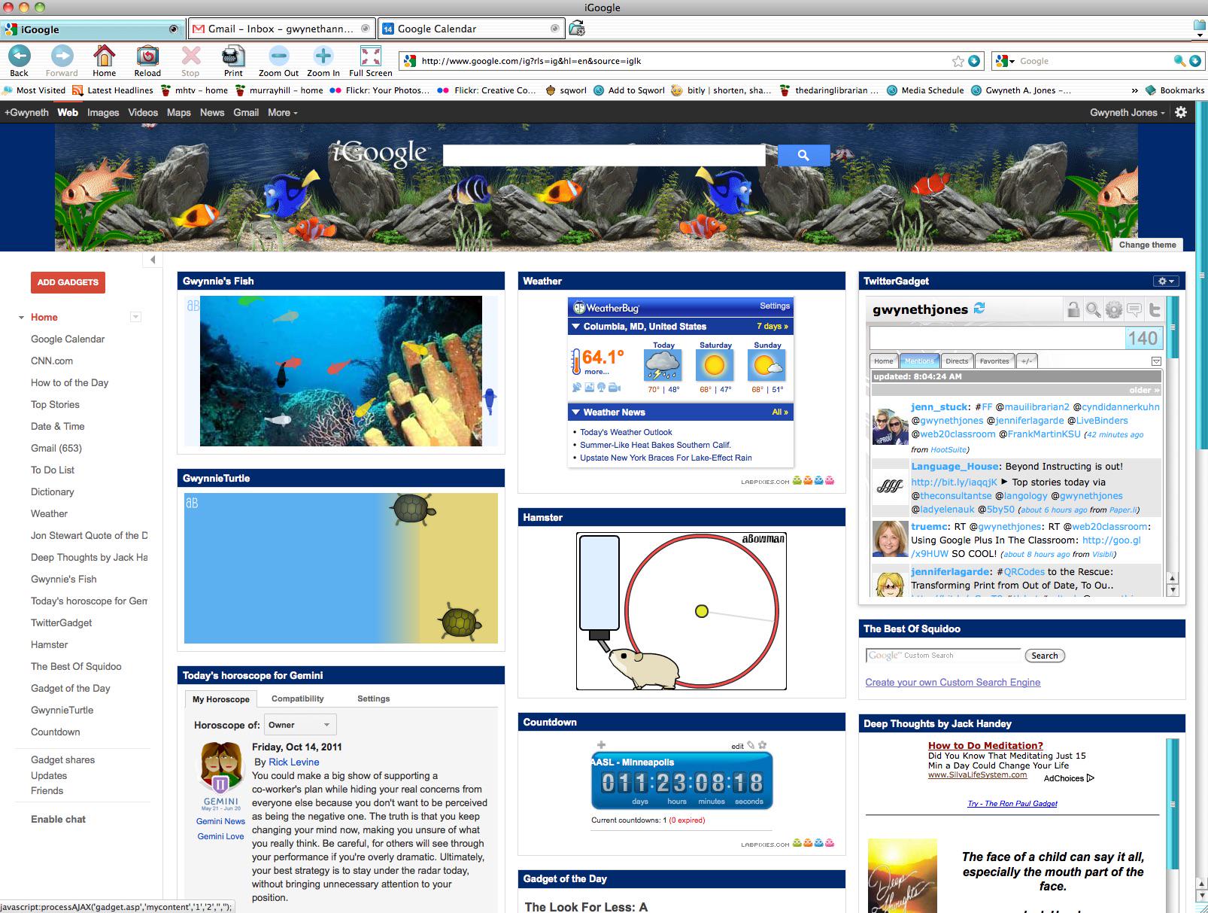
Task: Open the Horoscope of Owner dropdown
Action: point(300,725)
